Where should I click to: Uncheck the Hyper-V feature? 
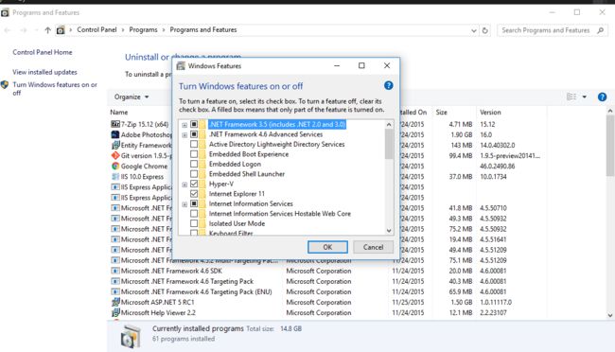pyautogui.click(x=194, y=184)
